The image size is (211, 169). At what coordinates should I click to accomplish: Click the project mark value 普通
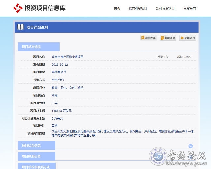[54, 126]
